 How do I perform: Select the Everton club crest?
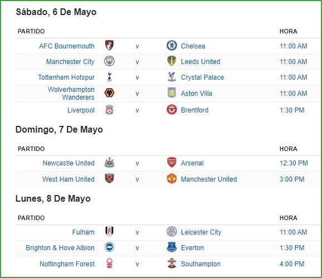pyautogui.click(x=172, y=247)
